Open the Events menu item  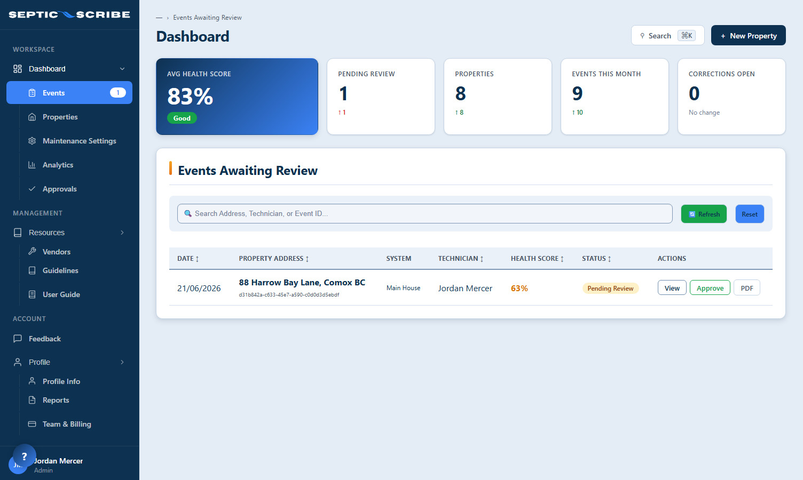click(x=69, y=93)
